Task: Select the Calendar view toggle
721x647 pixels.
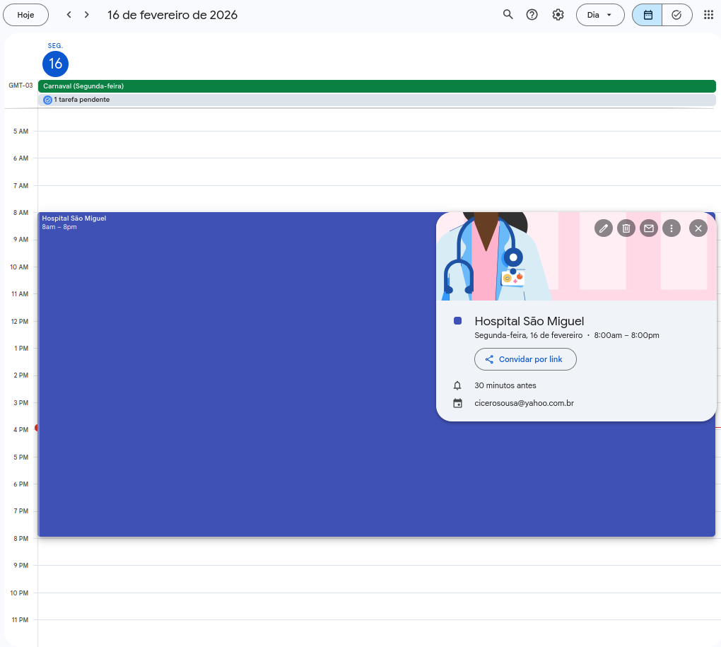Action: (x=647, y=14)
